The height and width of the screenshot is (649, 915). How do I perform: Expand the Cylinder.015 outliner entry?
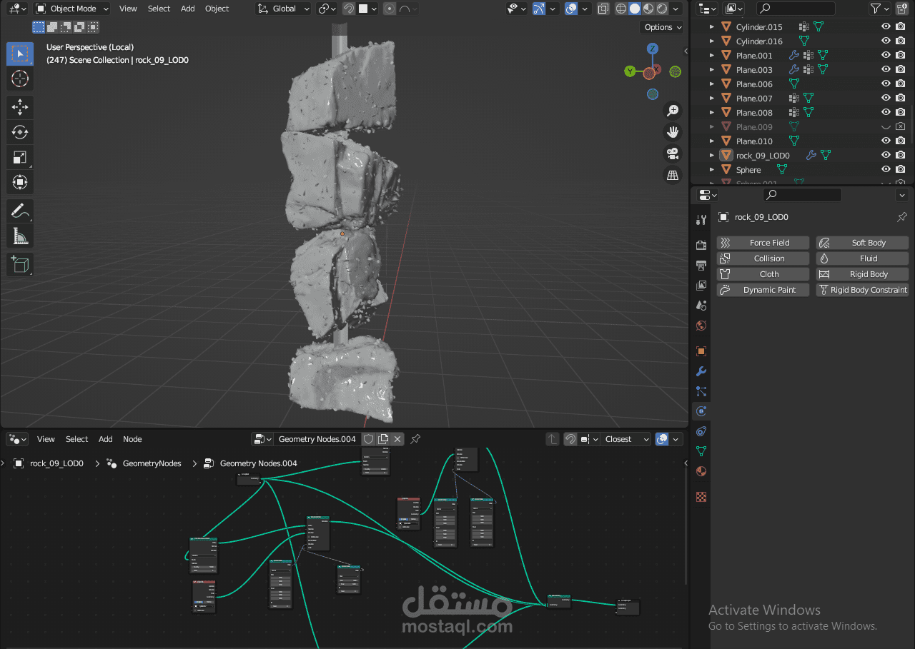(x=711, y=26)
